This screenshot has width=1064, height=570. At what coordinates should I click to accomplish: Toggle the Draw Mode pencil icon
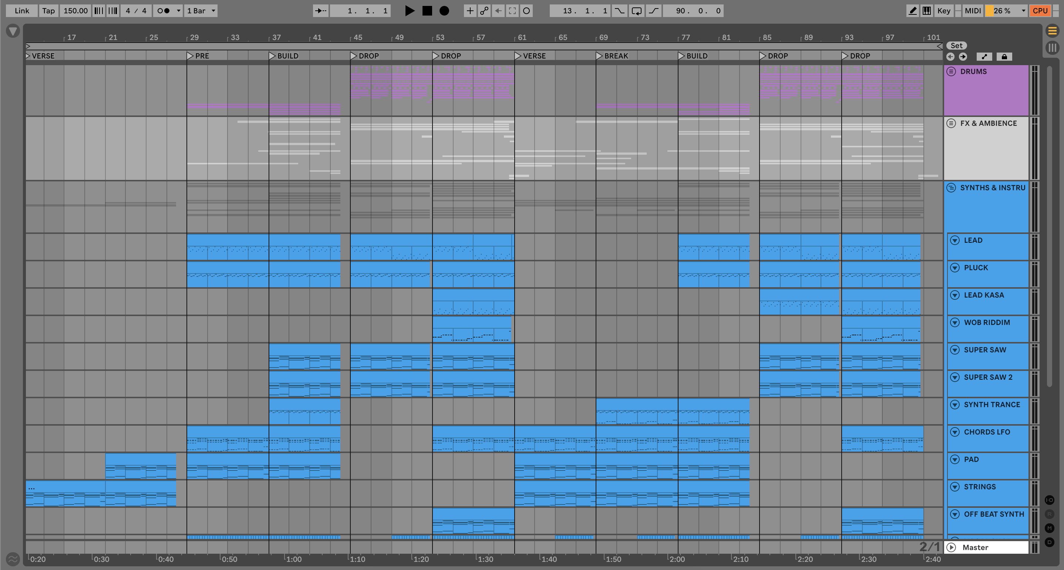click(x=912, y=11)
